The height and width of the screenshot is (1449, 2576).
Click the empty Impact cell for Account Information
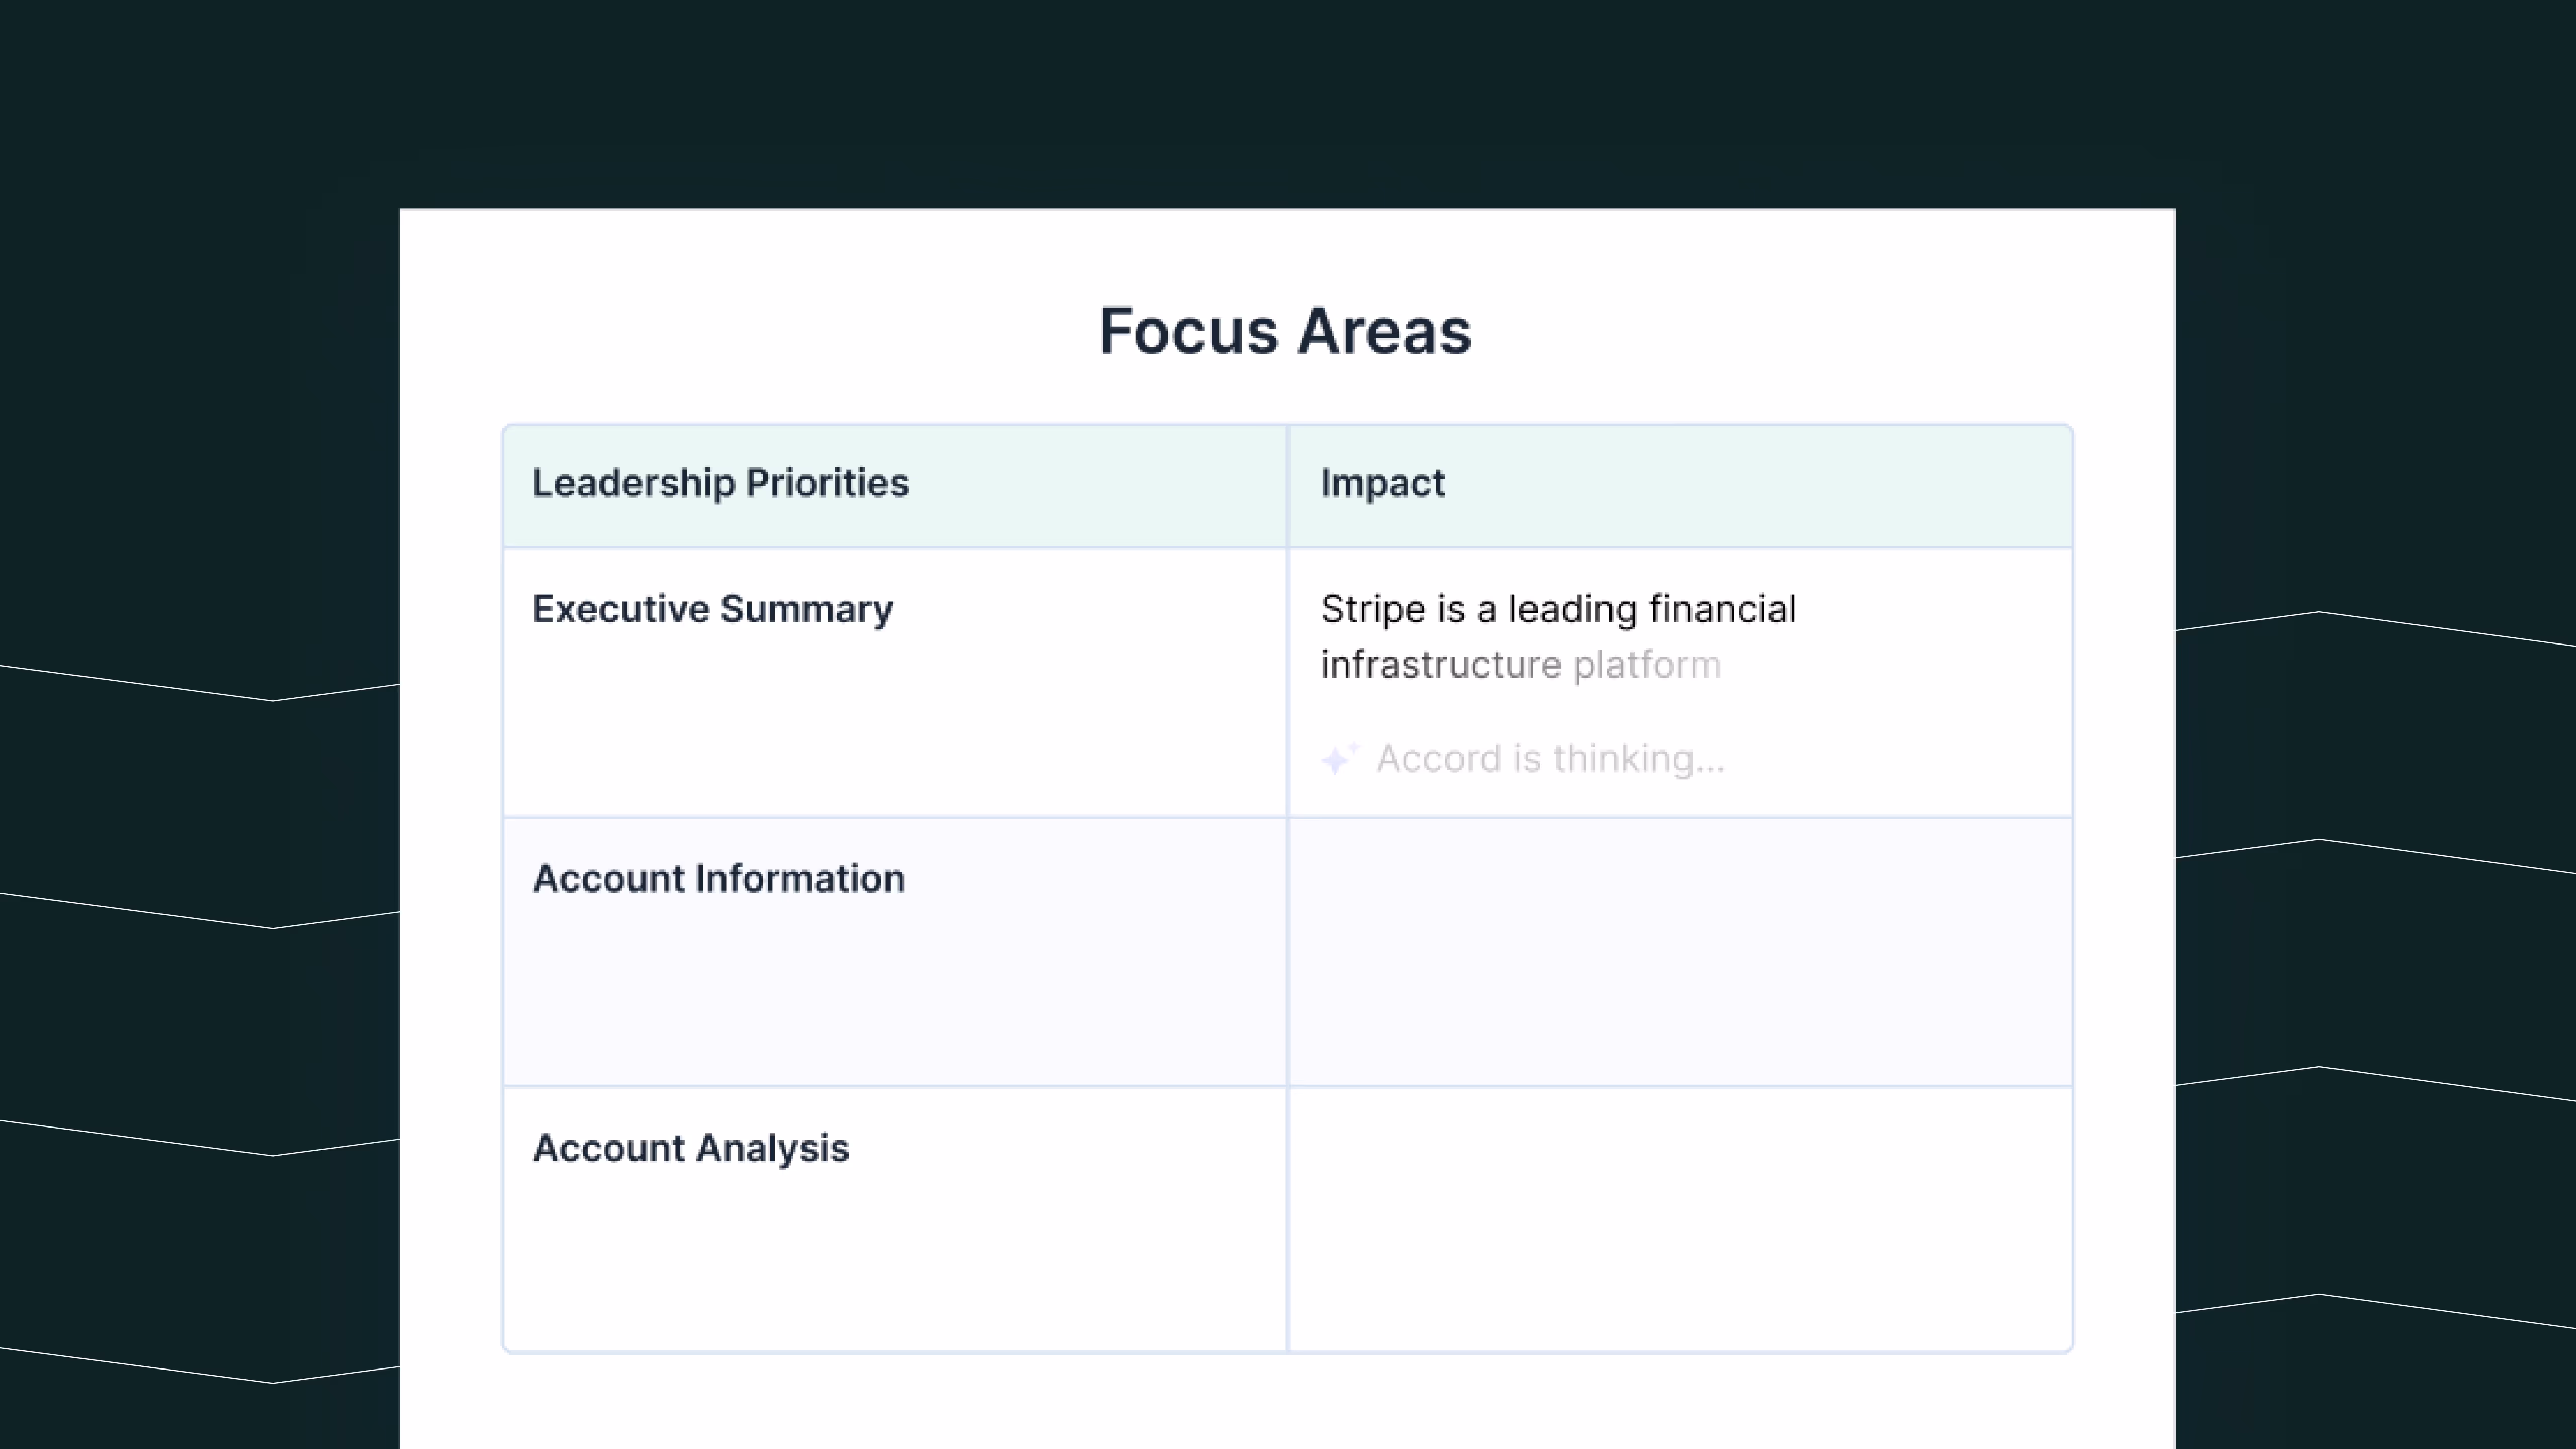tap(1680, 951)
